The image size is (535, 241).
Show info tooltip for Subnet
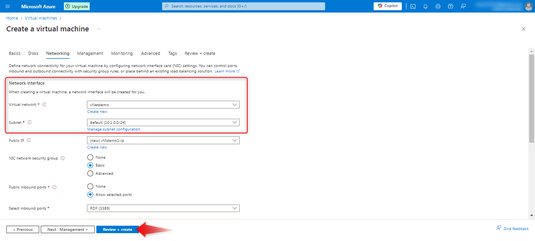(29, 122)
